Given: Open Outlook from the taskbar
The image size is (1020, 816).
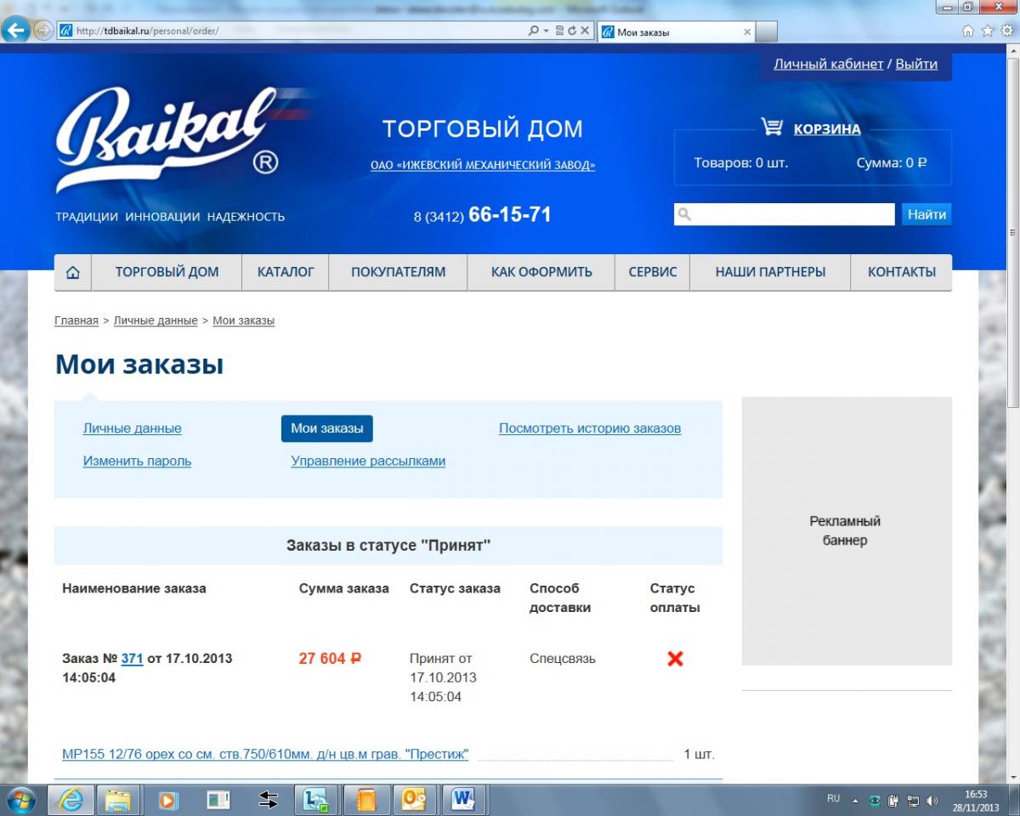Looking at the screenshot, I should [x=414, y=800].
